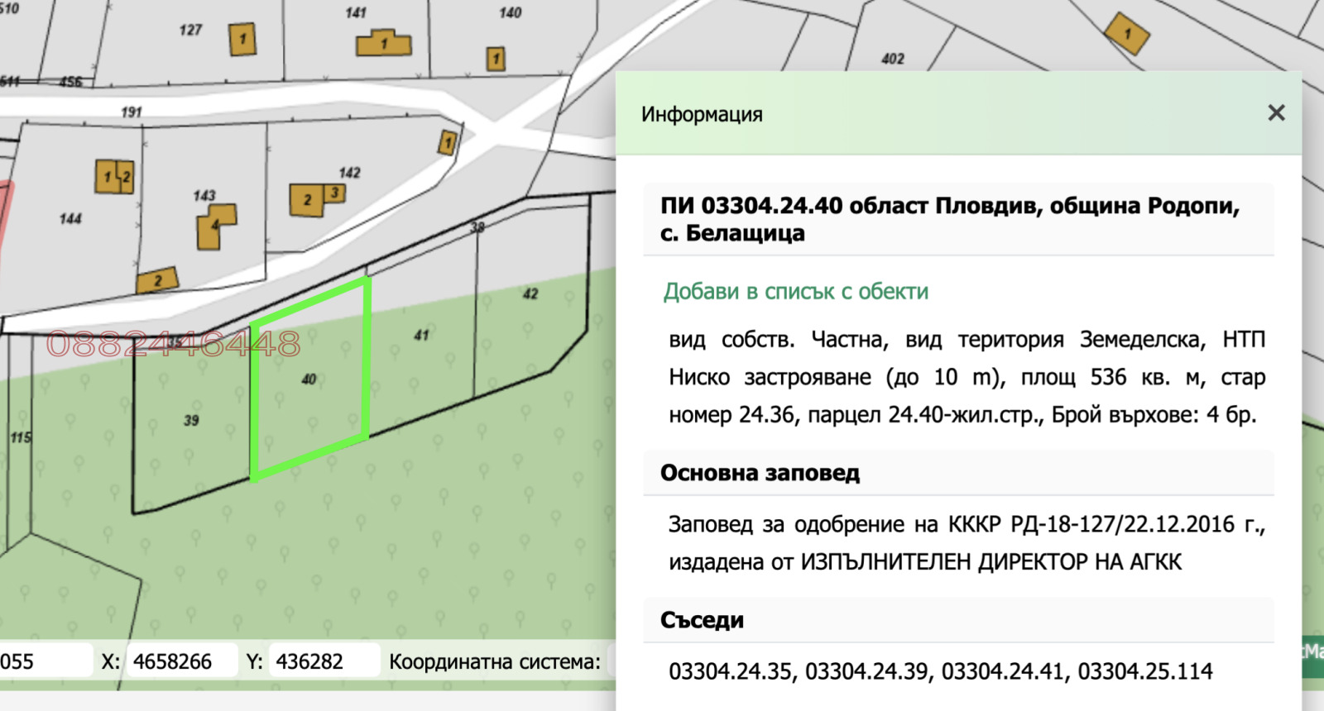Click building 1 in parcel 127
Screen dimensions: 1324x711
242,39
